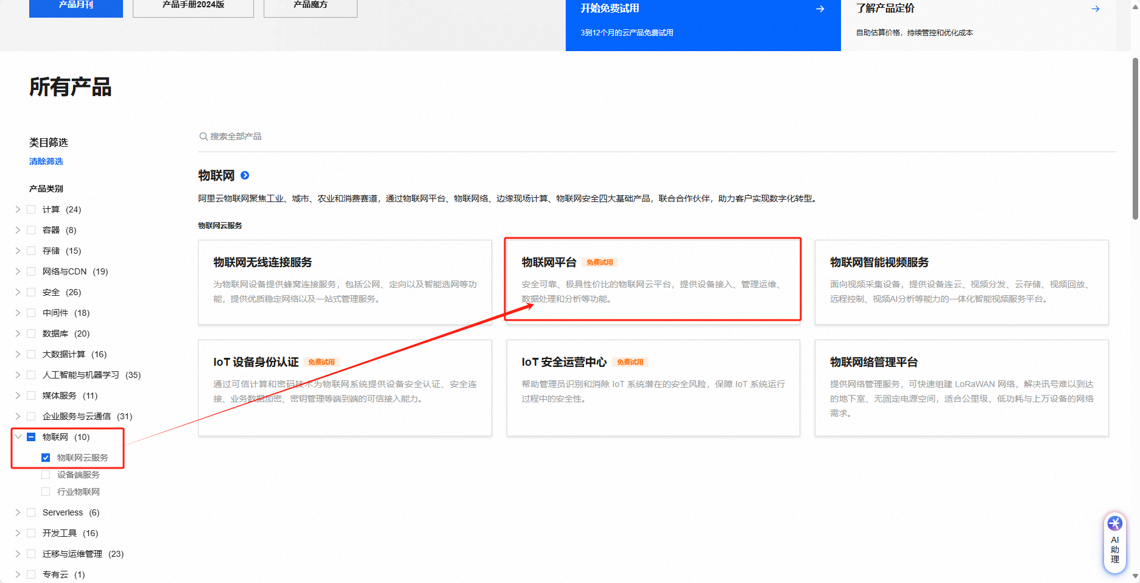Screen dimensions: 1140x583
Task: Click the arrow icon beside 物联网 heading
Action: (245, 175)
